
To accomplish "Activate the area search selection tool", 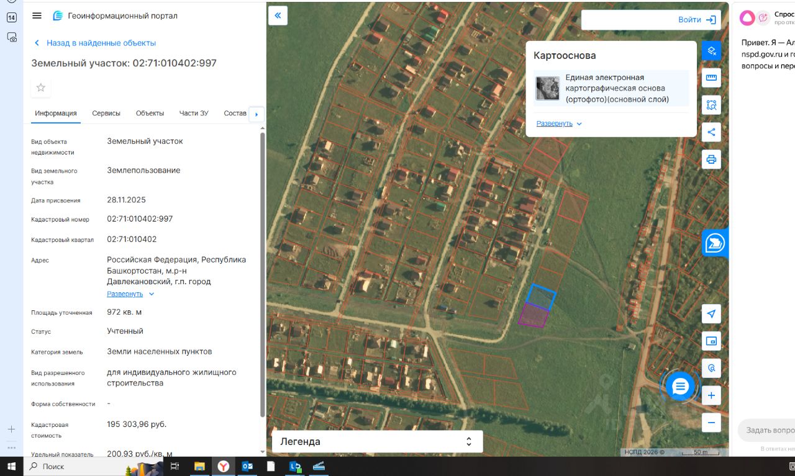I will pyautogui.click(x=711, y=105).
